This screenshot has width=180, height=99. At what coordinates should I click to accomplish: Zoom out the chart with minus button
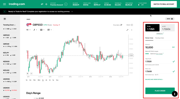[31, 74]
